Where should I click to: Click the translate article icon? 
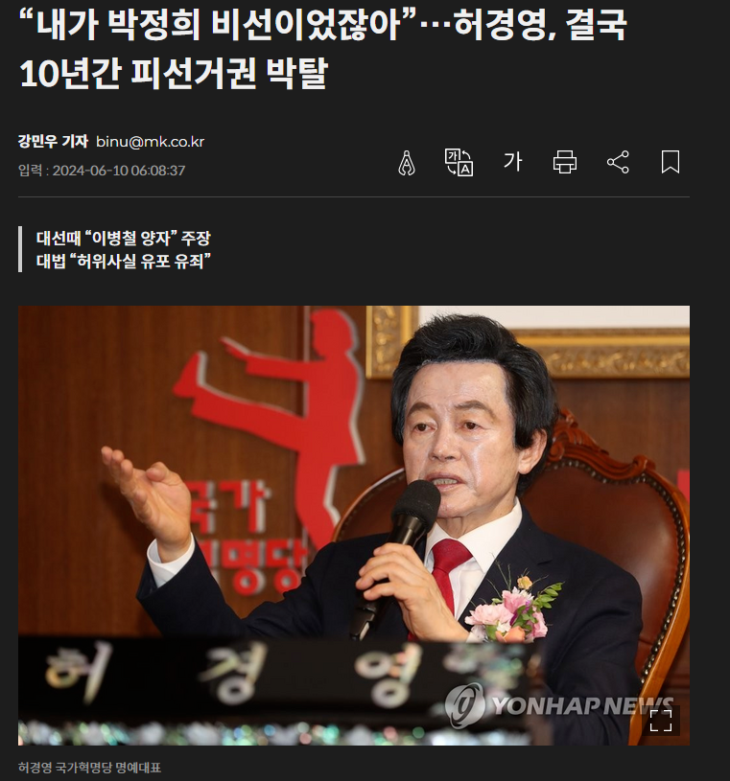459,162
